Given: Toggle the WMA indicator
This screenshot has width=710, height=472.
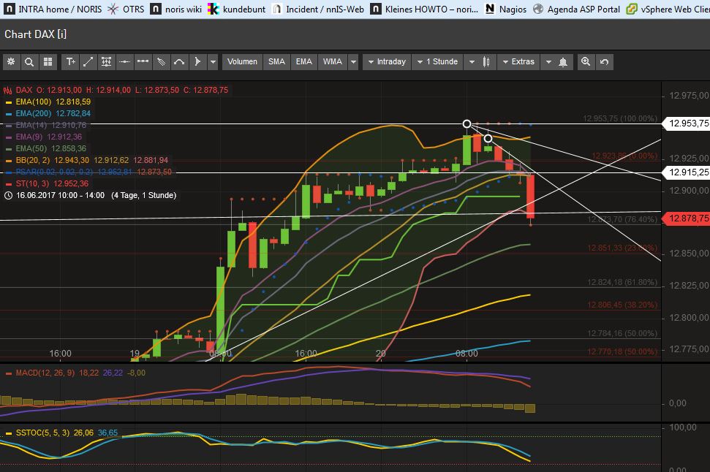Looking at the screenshot, I should [333, 62].
